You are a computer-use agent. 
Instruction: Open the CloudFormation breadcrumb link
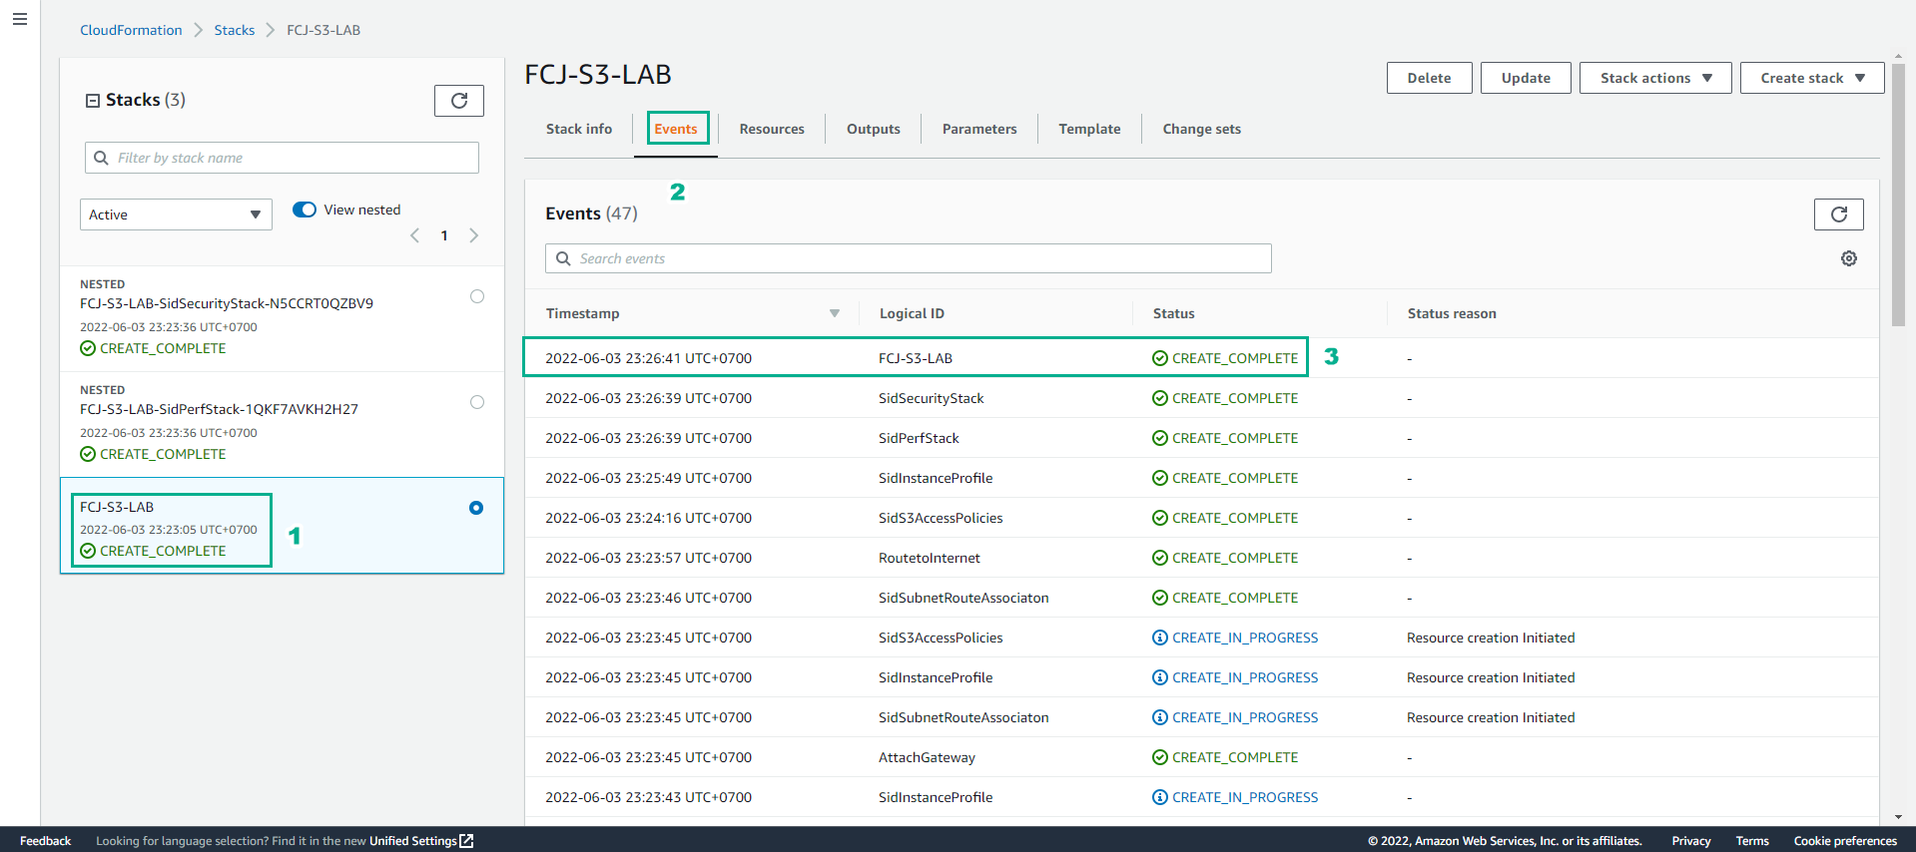coord(131,30)
